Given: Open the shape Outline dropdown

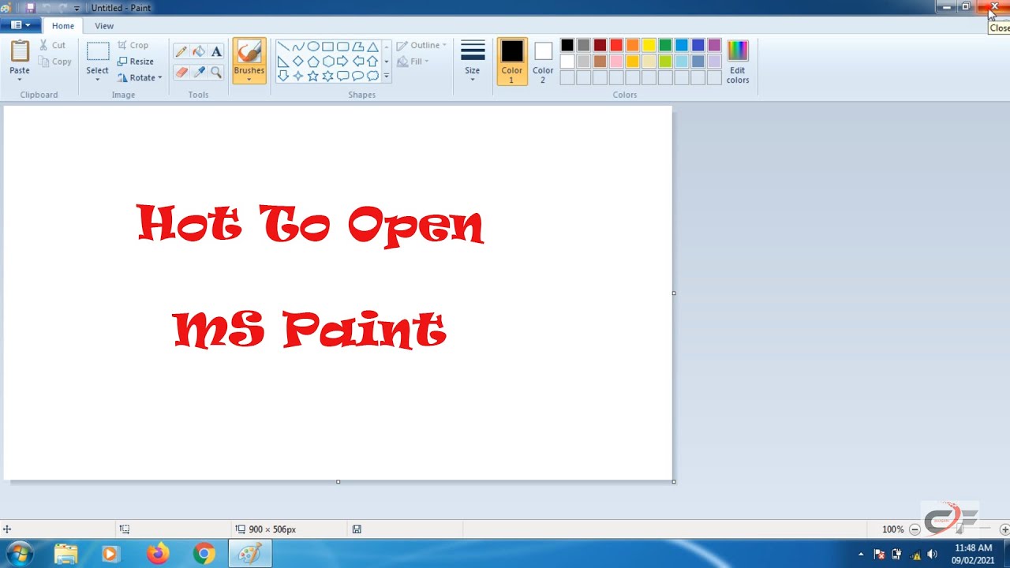Looking at the screenshot, I should point(421,46).
